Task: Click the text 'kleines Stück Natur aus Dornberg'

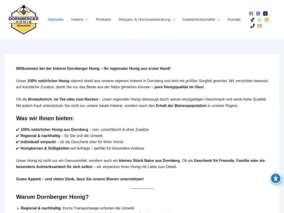Action: [x=149, y=160]
